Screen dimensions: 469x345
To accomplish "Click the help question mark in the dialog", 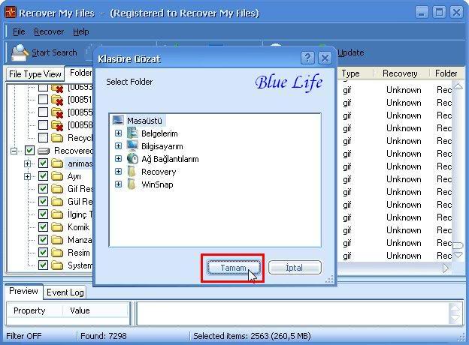I will (307, 58).
